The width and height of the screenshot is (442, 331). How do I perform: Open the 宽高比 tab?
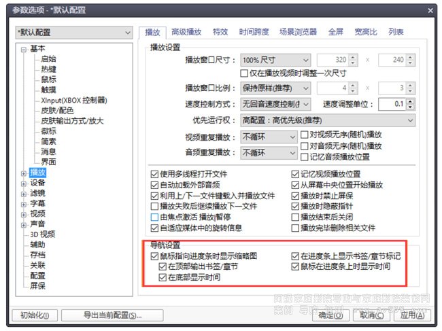click(x=367, y=32)
